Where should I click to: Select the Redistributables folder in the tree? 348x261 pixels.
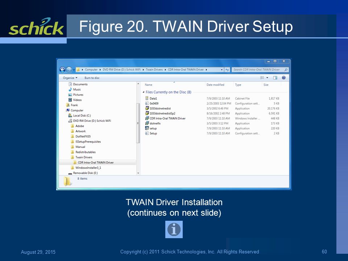[86, 152]
